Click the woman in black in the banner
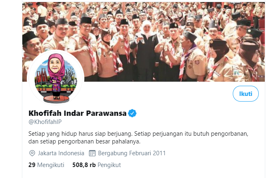 [x=146, y=51]
